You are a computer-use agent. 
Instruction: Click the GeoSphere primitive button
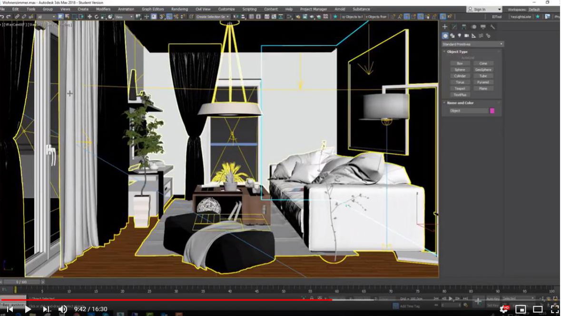[483, 69]
